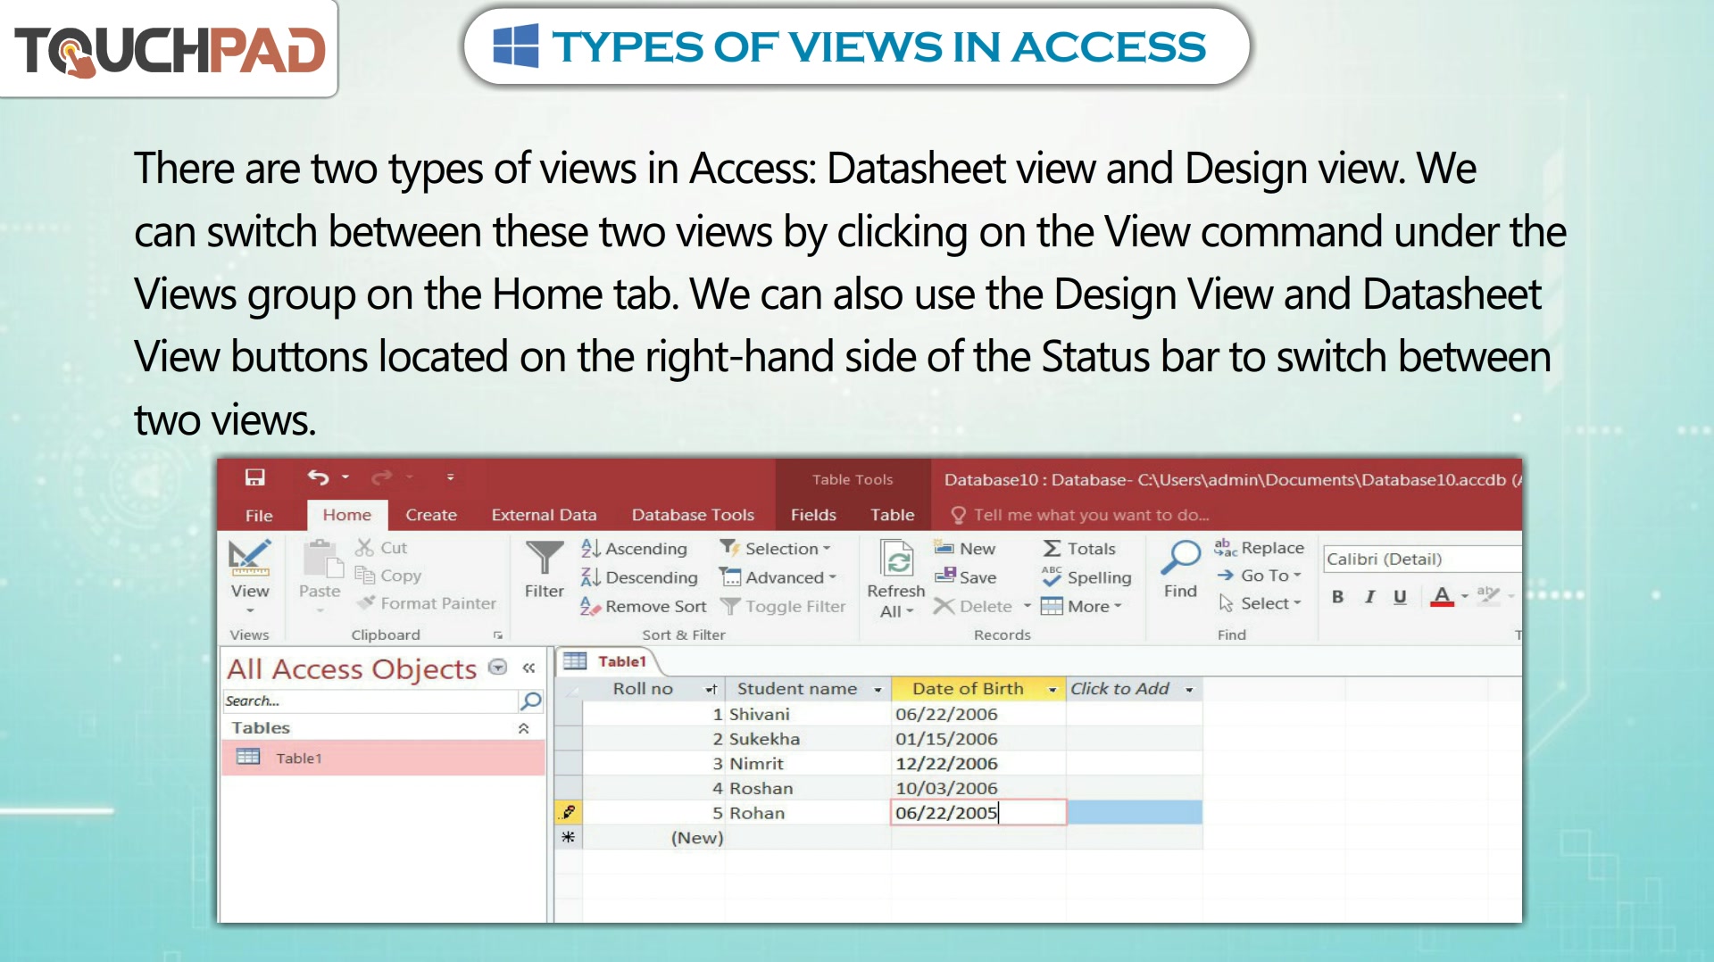1714x962 pixels.
Task: Open the More records dropdown
Action: [1081, 606]
